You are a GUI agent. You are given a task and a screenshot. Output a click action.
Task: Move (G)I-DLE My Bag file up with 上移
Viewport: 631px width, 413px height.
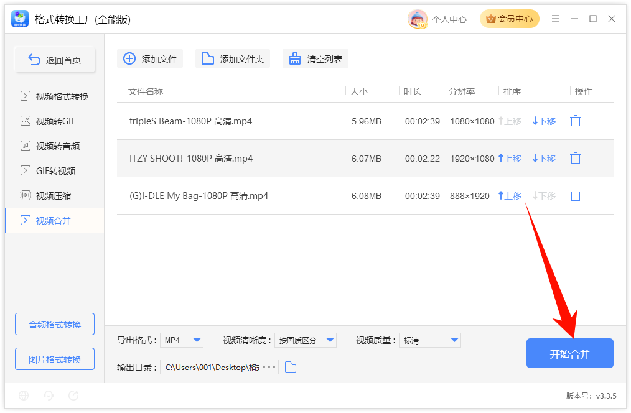pyautogui.click(x=510, y=197)
